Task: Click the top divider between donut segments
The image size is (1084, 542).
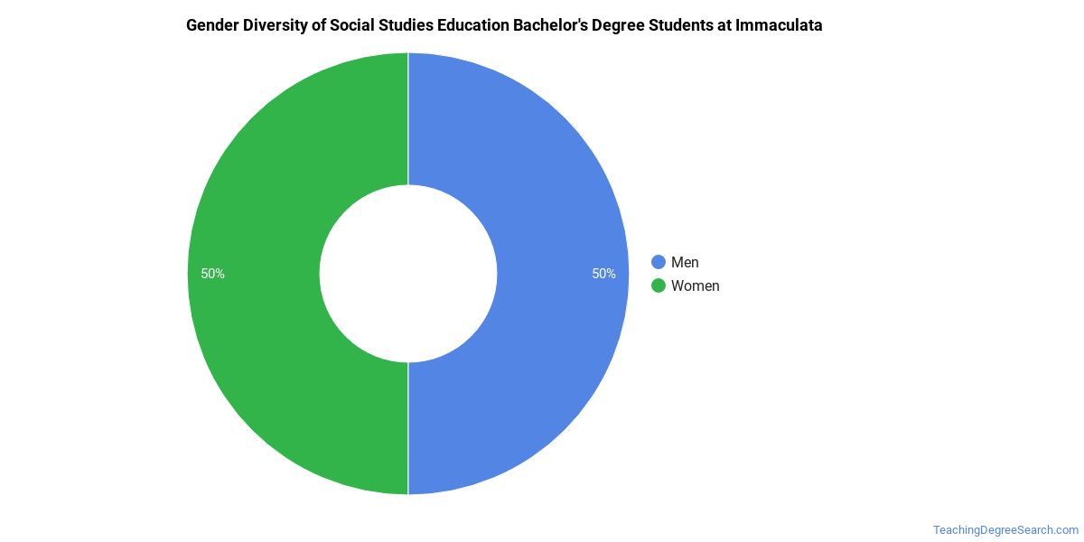Action: [408, 118]
